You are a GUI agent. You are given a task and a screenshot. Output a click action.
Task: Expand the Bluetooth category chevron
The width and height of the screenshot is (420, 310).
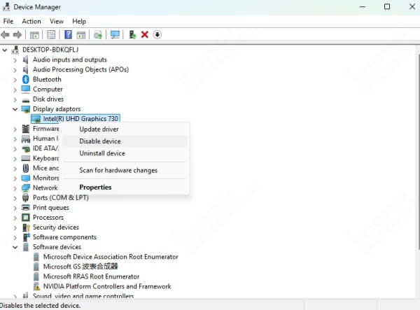[x=15, y=80]
